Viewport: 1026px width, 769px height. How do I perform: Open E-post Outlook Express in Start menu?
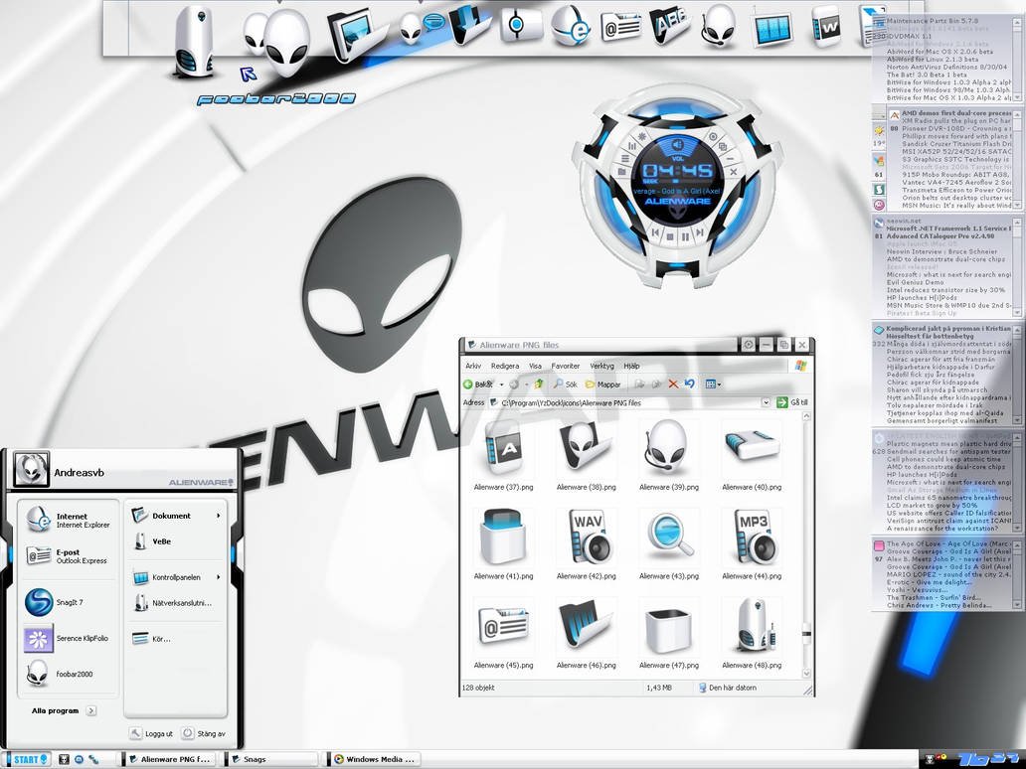[67, 555]
